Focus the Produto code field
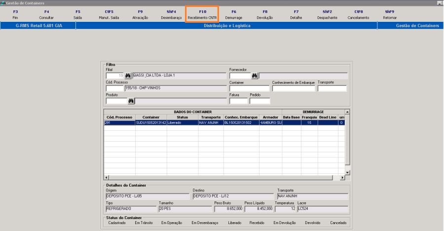This screenshot has width=444, height=231. (x=116, y=101)
